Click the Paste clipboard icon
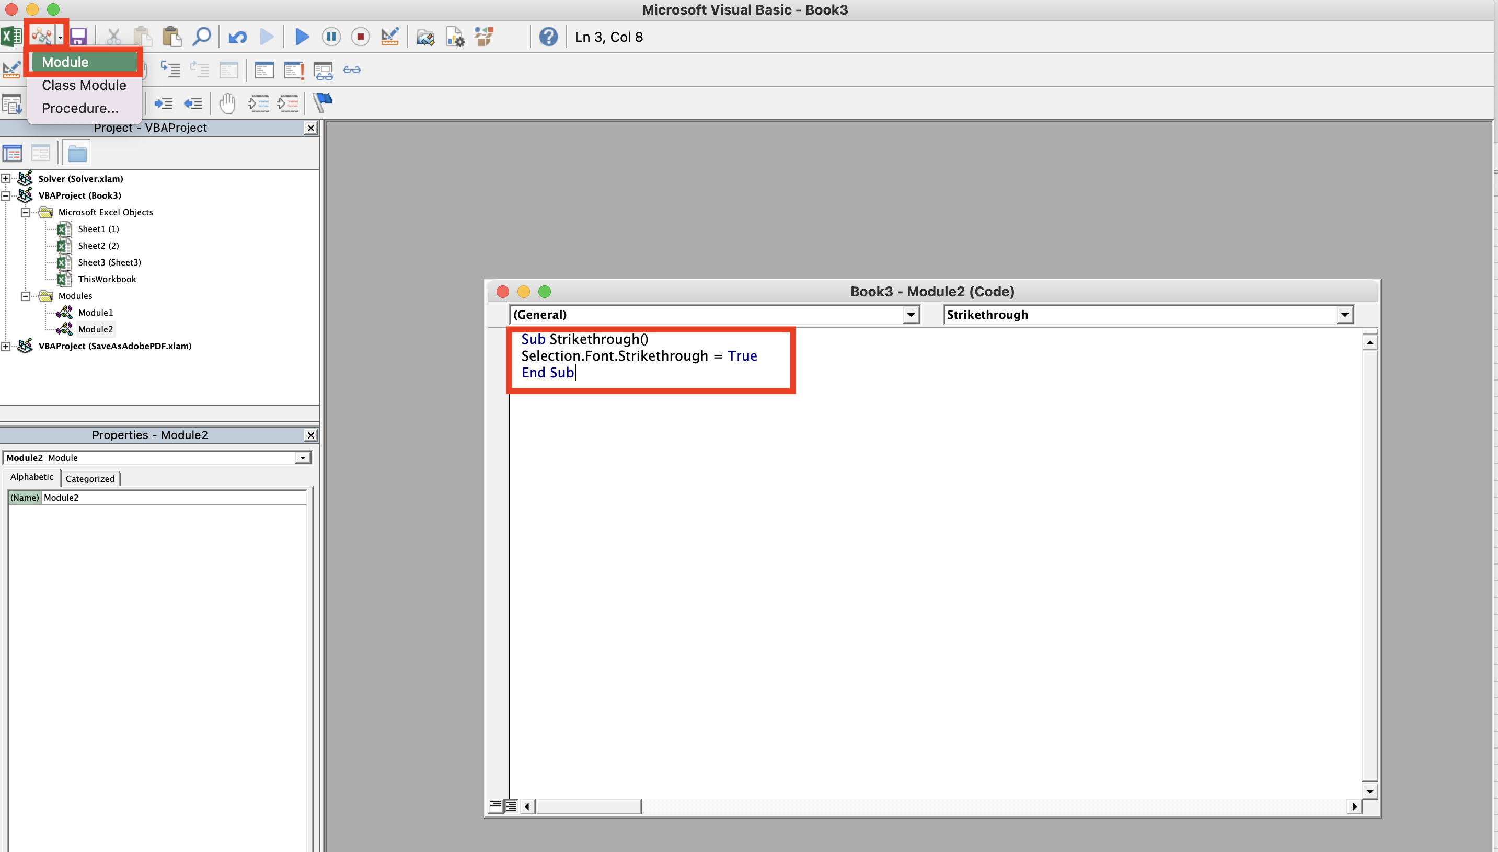1498x852 pixels. click(171, 37)
